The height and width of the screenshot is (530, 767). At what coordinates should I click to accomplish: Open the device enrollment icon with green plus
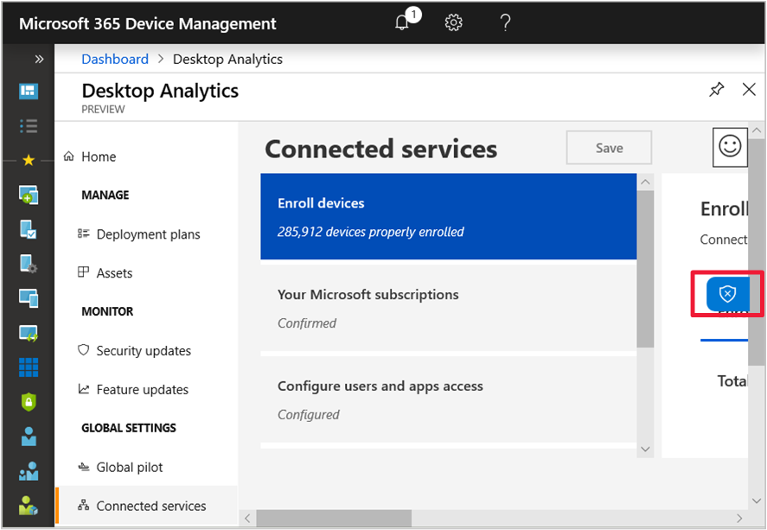[x=29, y=195]
